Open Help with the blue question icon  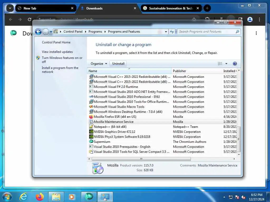[x=235, y=64]
